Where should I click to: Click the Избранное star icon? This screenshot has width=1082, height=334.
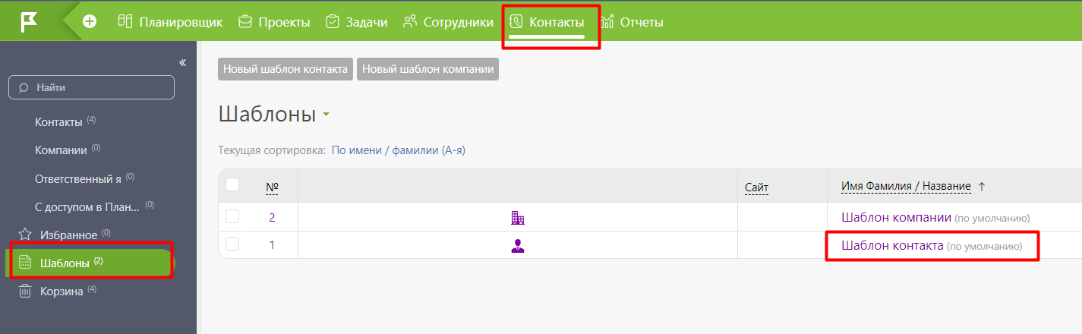click(24, 234)
